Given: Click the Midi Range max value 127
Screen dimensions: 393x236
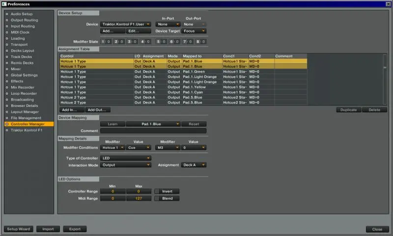Looking at the screenshot, I should click(x=139, y=199).
